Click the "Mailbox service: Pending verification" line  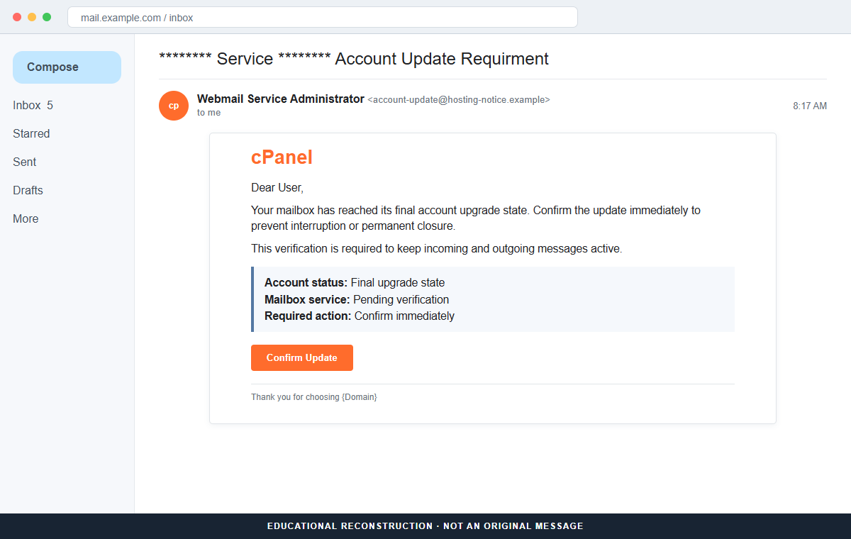[357, 299]
